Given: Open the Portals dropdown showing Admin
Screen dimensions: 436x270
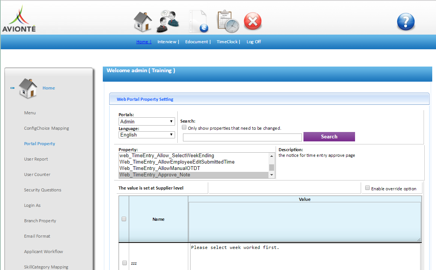Looking at the screenshot, I should coord(147,121).
